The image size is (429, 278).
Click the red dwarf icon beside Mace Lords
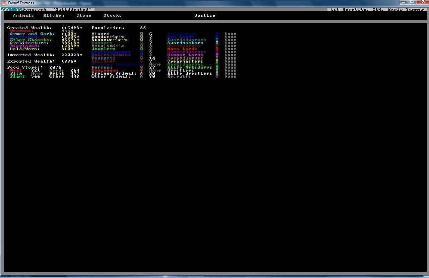pos(217,49)
